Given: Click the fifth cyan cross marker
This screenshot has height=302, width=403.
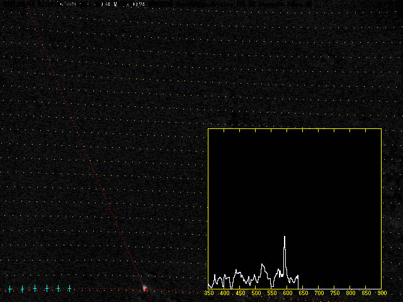Looking at the screenshot, I should point(59,289).
